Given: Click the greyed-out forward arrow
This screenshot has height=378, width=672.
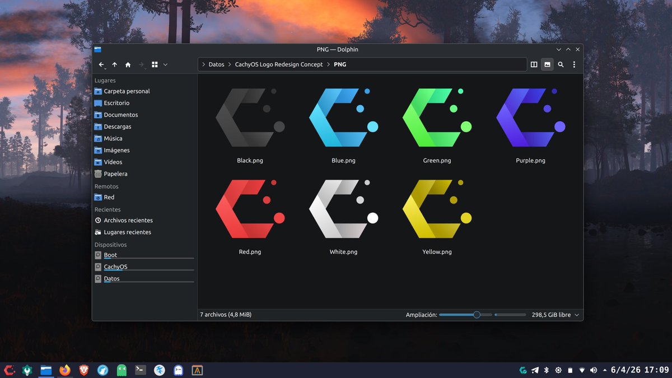Looking at the screenshot, I should pos(141,65).
